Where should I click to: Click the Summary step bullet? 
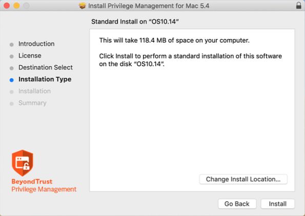pos(12,104)
